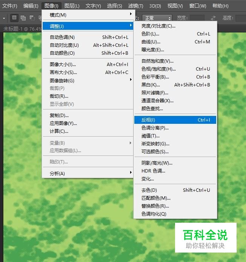Open 变化... adjustment
Image resolution: width=246 pixels, height=262 pixels.
(175, 179)
